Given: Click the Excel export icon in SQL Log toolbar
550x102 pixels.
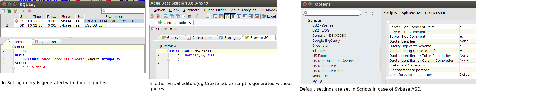Looking at the screenshot, I should pos(9,11).
